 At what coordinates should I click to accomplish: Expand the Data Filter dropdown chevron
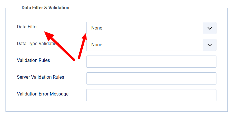pyautogui.click(x=209, y=28)
